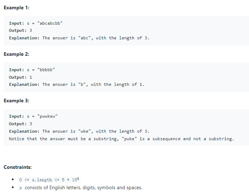Click Output value 3 in Example 3
Screen dimensions: 249x196
pos(31,124)
